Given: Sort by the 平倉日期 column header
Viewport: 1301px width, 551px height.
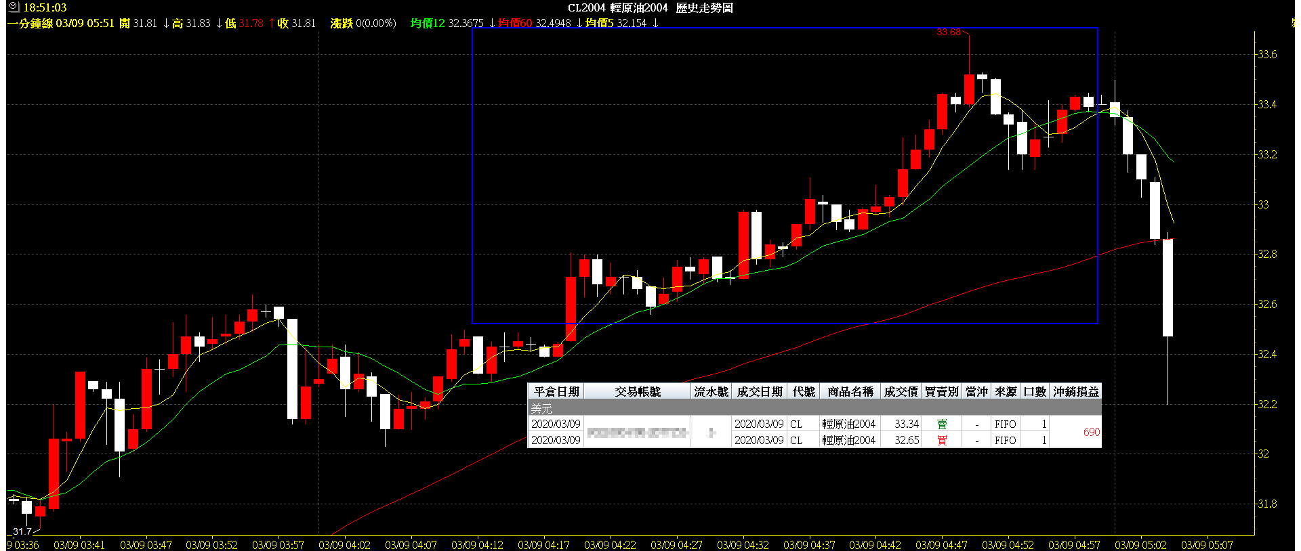Looking at the screenshot, I should [x=556, y=391].
